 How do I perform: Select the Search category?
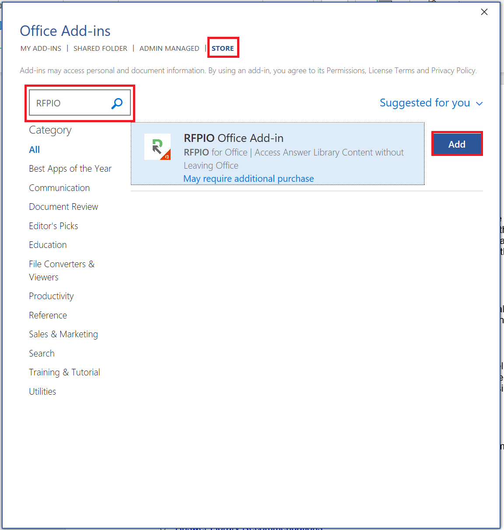pyautogui.click(x=42, y=353)
